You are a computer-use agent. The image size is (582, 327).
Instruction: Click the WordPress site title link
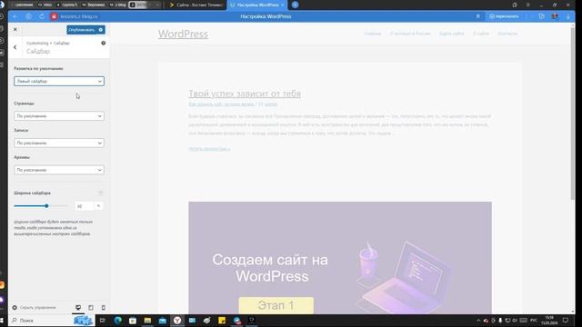(x=183, y=34)
